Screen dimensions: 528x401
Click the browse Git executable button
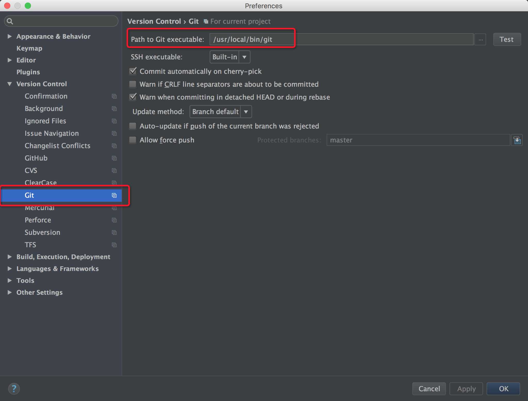[481, 39]
